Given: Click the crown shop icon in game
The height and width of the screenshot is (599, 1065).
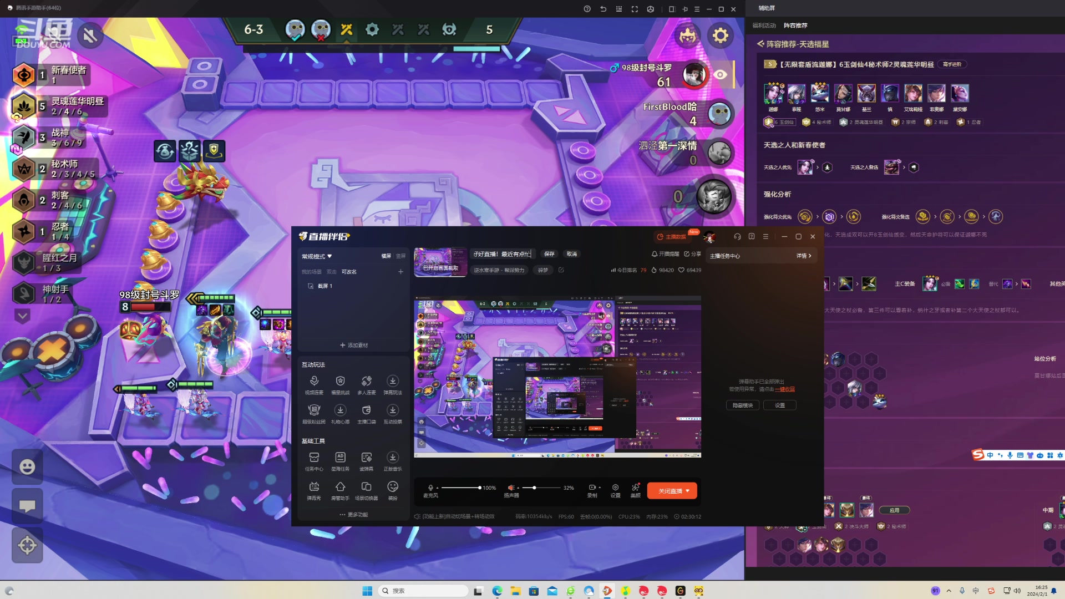Looking at the screenshot, I should [x=688, y=35].
